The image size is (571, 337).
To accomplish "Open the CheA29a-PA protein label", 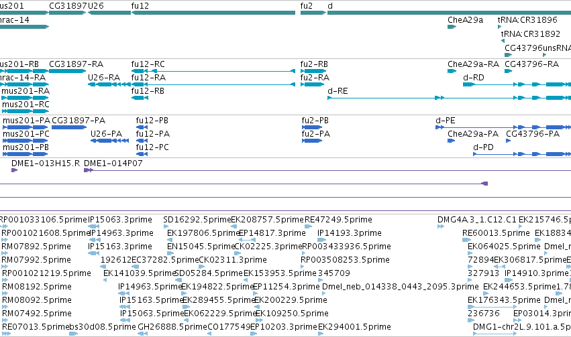I will click(472, 134).
